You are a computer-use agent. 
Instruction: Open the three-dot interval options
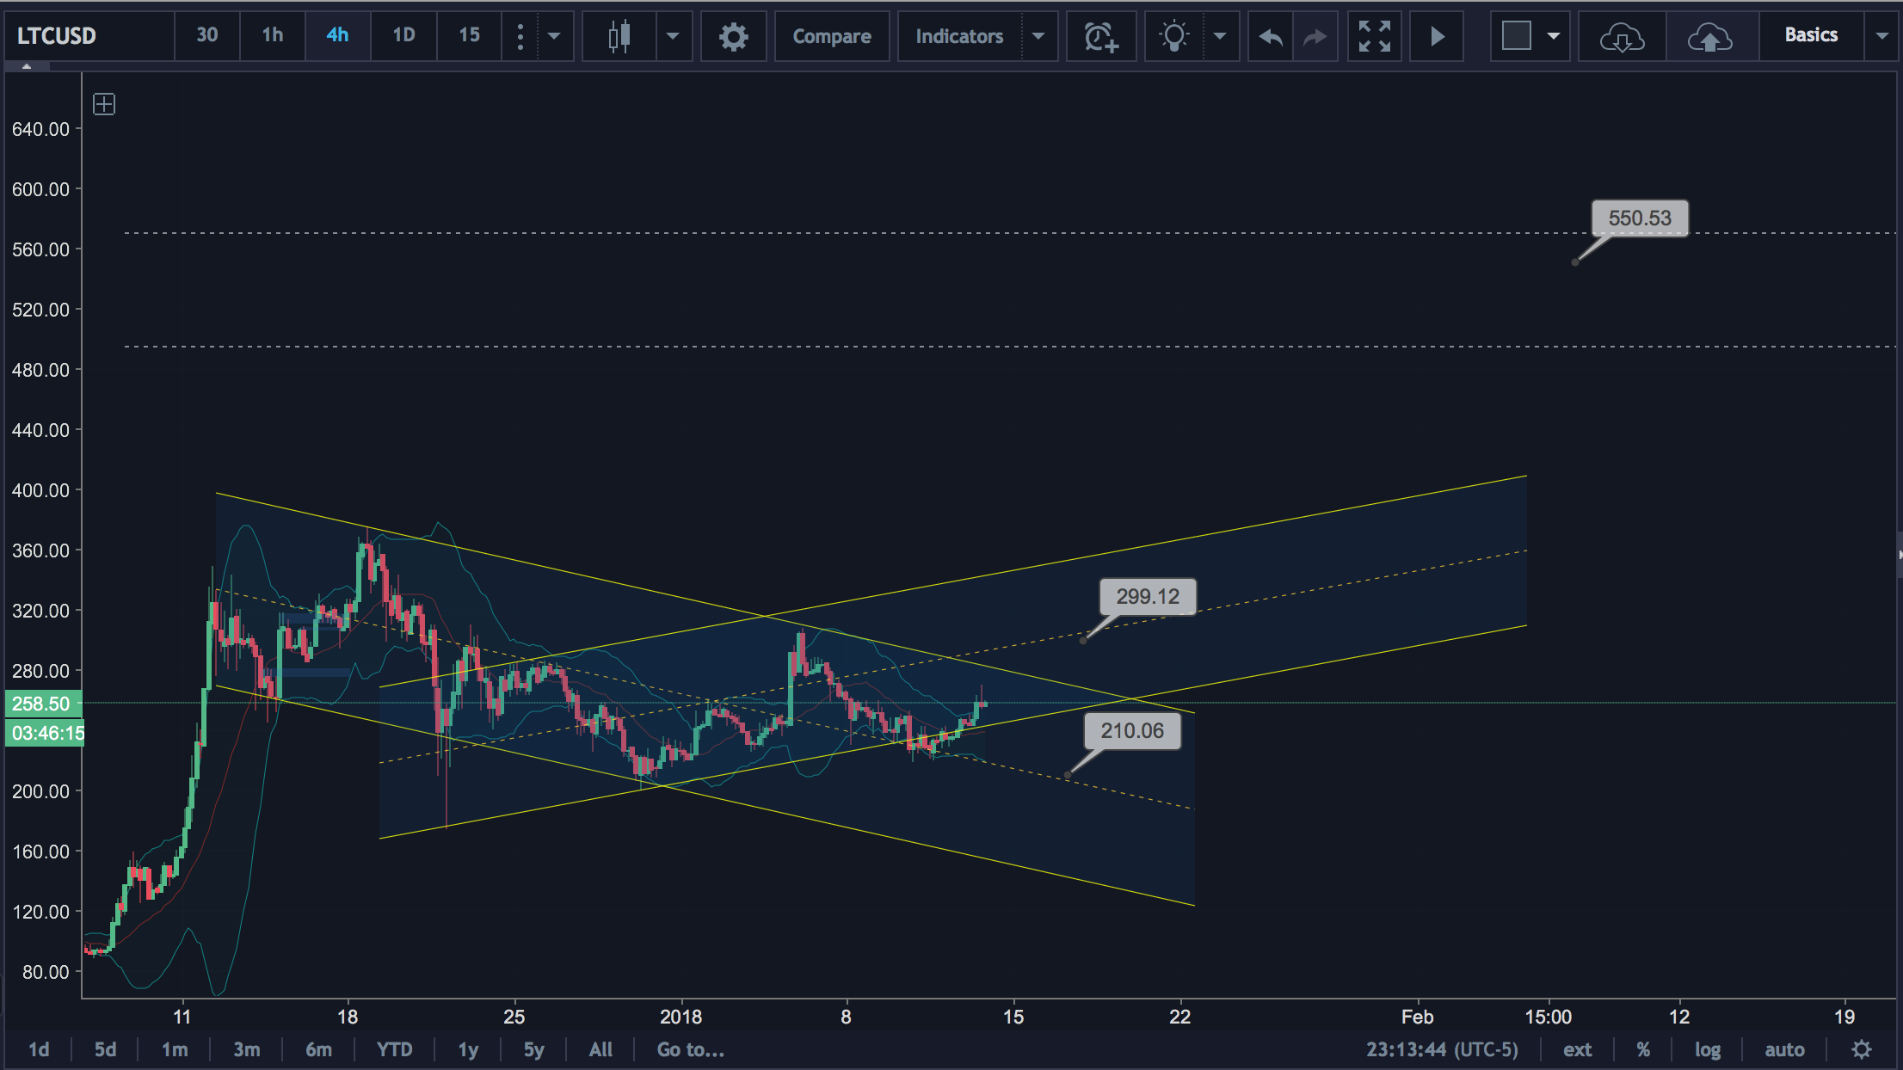click(x=520, y=36)
